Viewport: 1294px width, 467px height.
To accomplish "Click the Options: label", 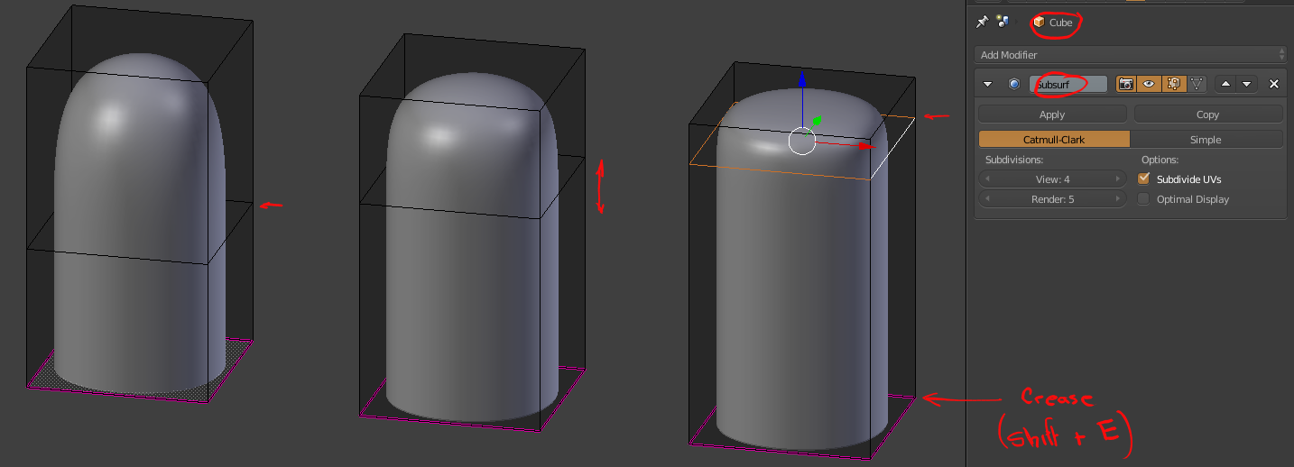I will click(x=1160, y=160).
